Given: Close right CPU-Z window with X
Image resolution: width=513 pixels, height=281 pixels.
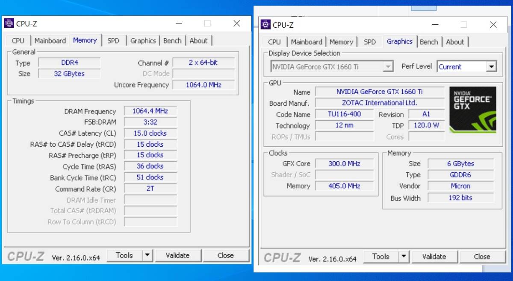Looking at the screenshot, I should (x=493, y=25).
